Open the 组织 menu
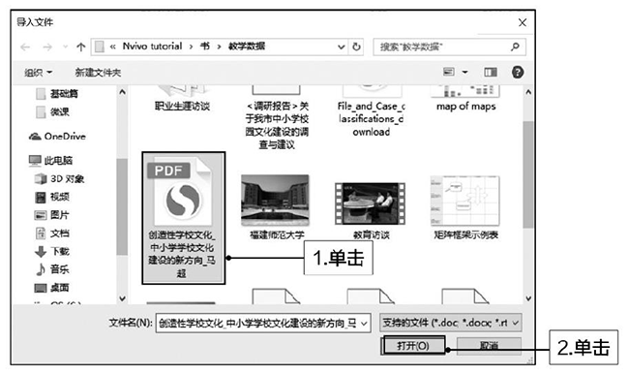 pos(38,73)
